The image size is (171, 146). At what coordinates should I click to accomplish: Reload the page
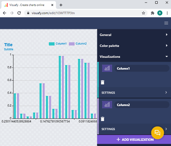[19, 13]
